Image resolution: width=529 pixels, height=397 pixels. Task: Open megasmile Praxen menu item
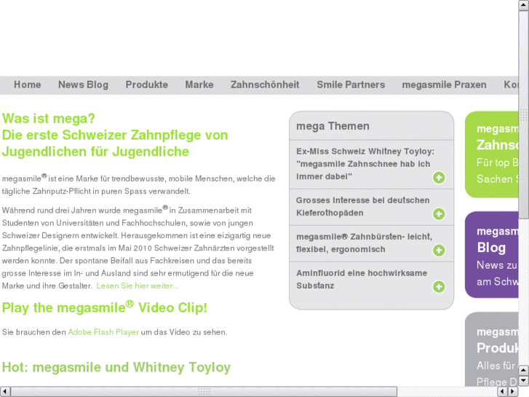point(445,84)
